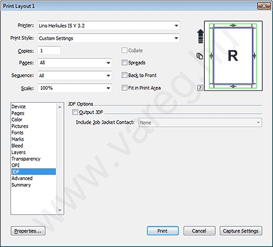This screenshot has width=273, height=247.
Task: Select the OPI pane
Action: tap(34, 165)
